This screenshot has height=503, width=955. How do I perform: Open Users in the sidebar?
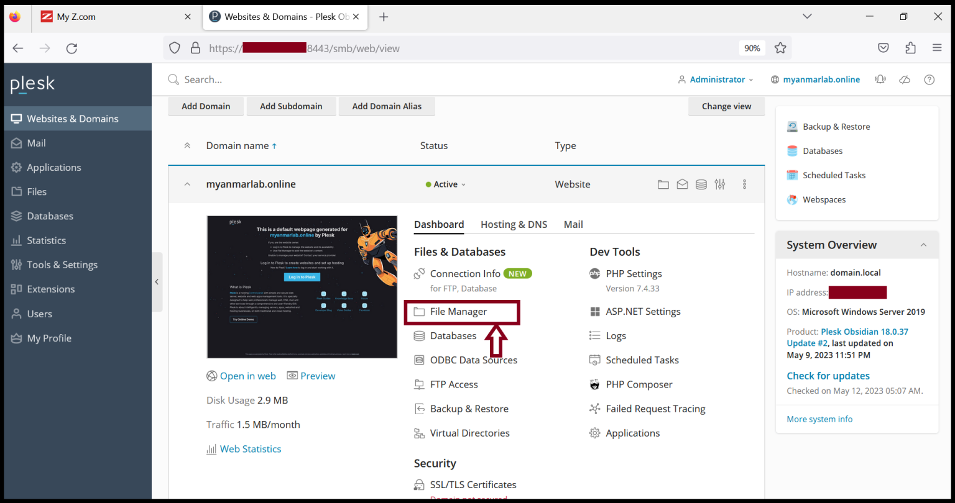coord(77,314)
